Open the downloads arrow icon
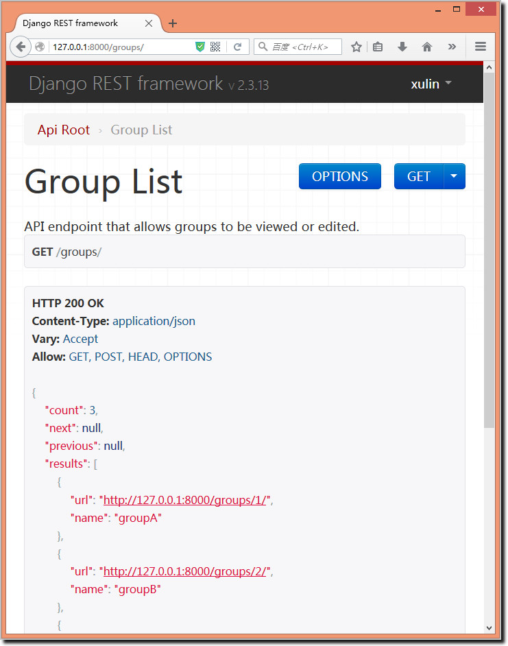This screenshot has width=508, height=646. [402, 47]
